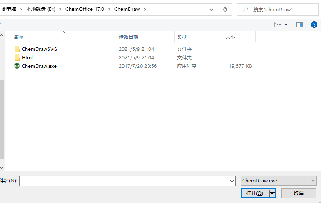Navigate to 本地磁盘 (D:) breadcrumb
Screen dimensions: 321x203
pyautogui.click(x=41, y=9)
